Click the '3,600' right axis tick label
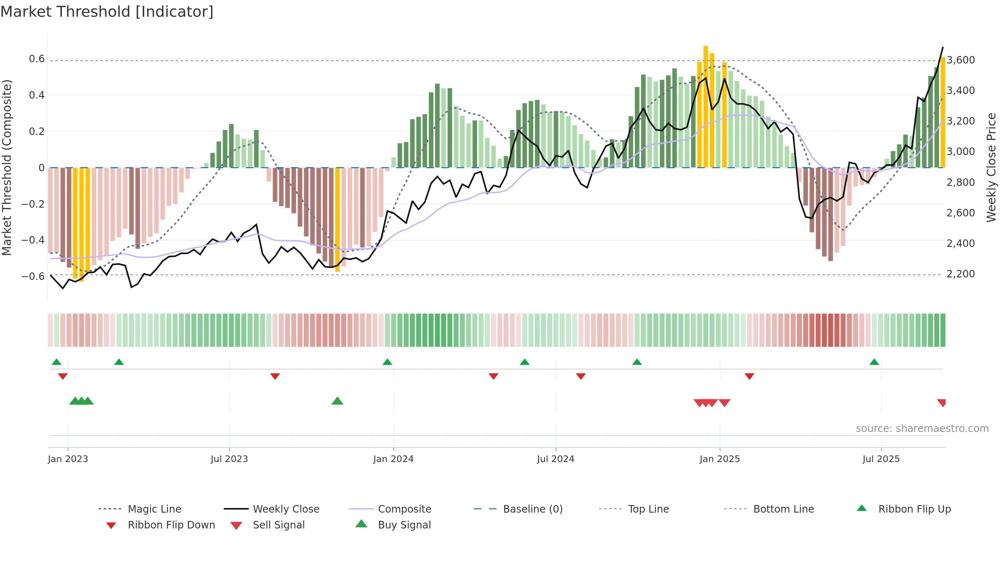This screenshot has height=564, width=1003. (961, 60)
